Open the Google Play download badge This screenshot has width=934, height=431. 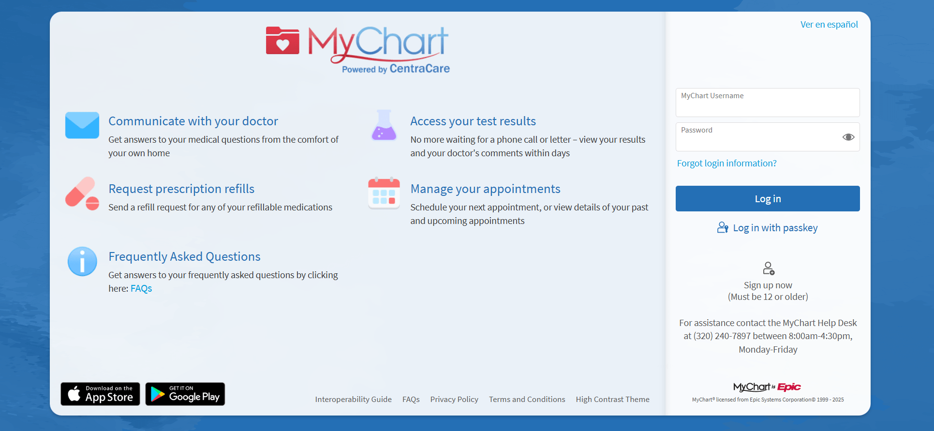click(185, 394)
